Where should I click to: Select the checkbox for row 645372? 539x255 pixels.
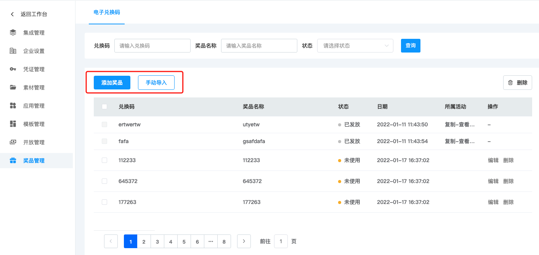(x=104, y=181)
